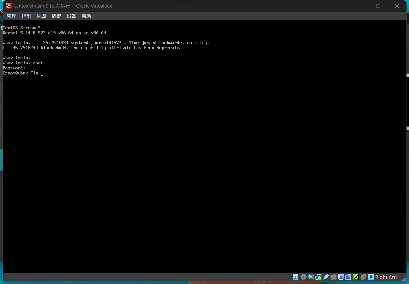Image resolution: width=409 pixels, height=284 pixels.
Task: Click the Right Ctrl host key label
Action: point(386,277)
